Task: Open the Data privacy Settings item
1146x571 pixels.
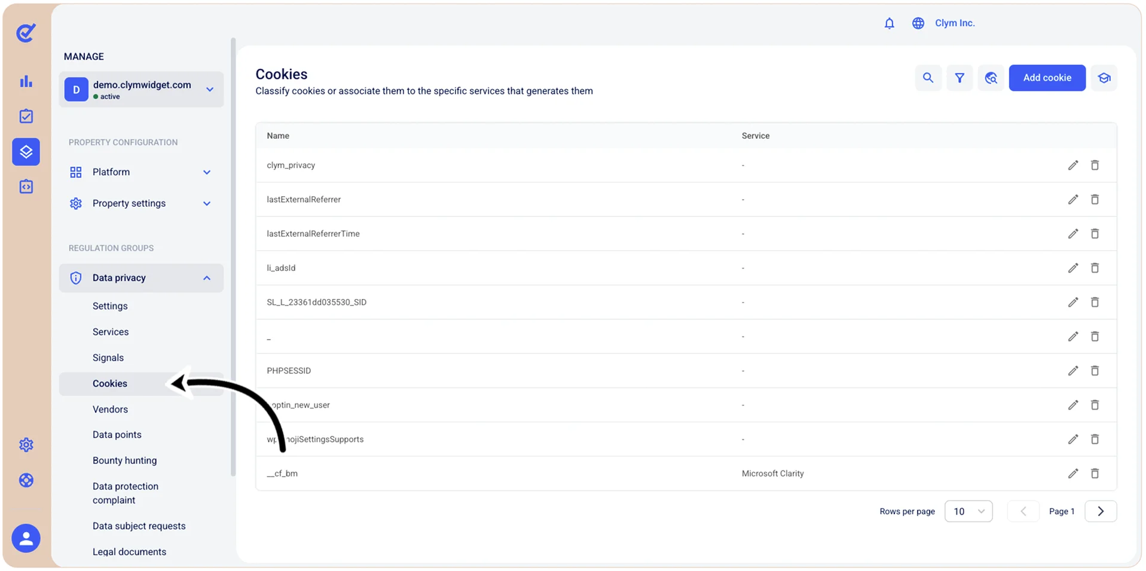Action: tap(110, 306)
